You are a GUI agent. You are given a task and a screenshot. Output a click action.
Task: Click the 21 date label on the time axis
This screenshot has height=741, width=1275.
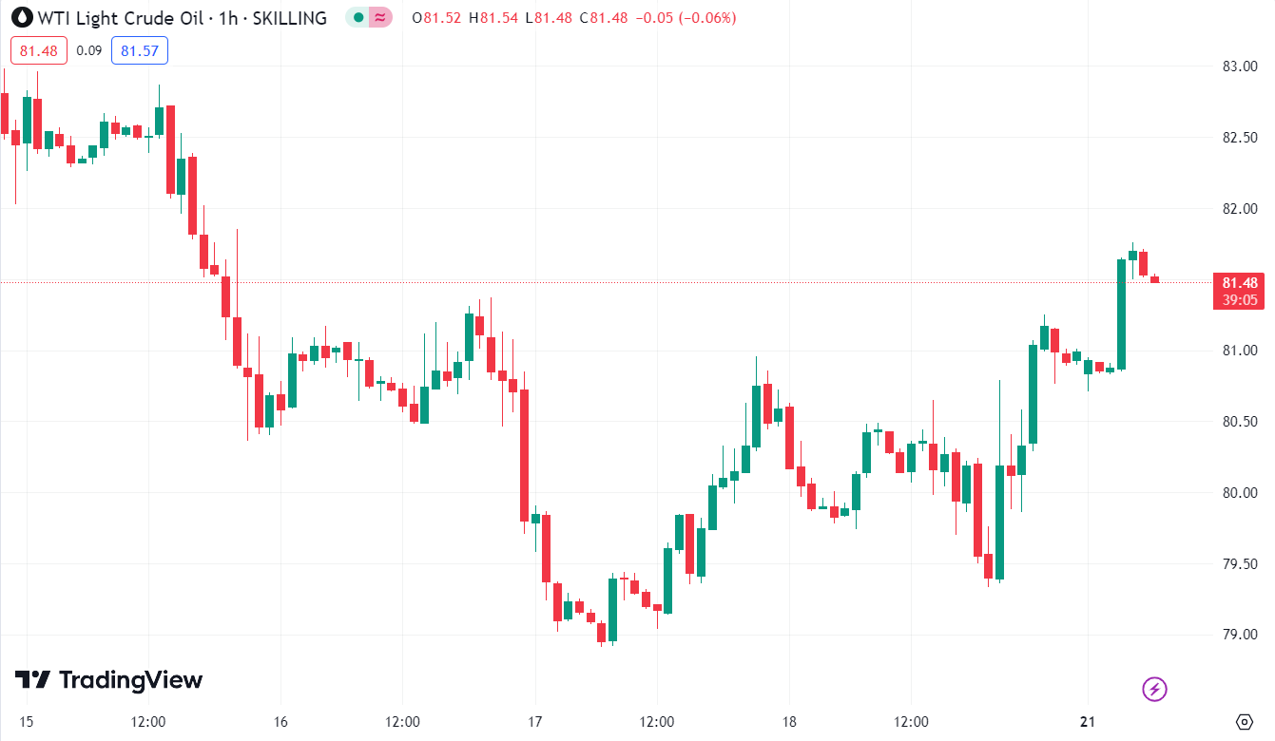(x=1088, y=721)
